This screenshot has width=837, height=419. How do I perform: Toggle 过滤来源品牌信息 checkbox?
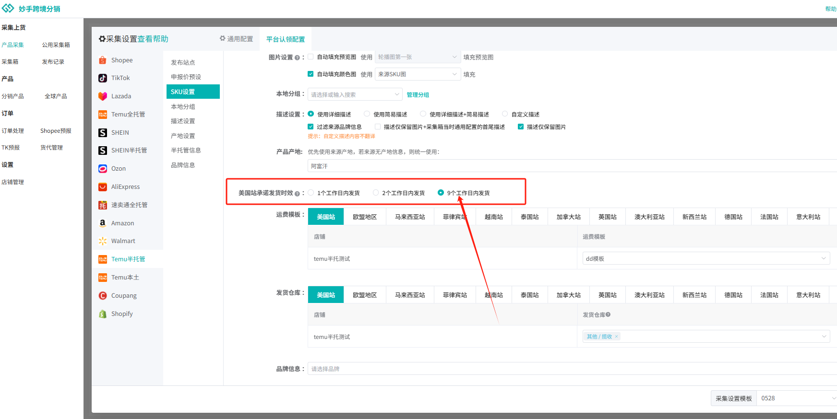click(311, 127)
